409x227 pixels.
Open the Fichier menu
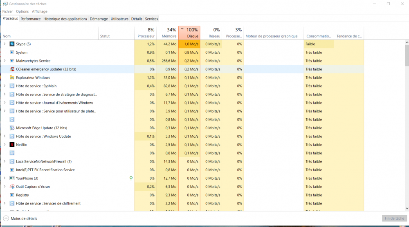7,11
